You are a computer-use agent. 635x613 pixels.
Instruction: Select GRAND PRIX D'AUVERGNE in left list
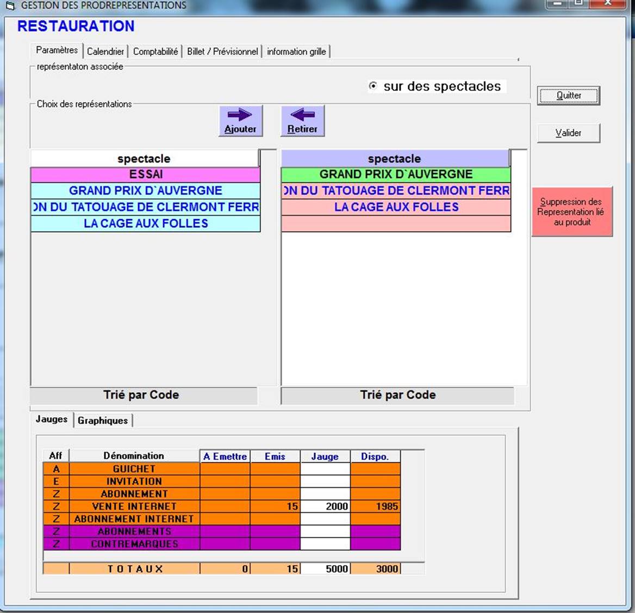pos(145,190)
